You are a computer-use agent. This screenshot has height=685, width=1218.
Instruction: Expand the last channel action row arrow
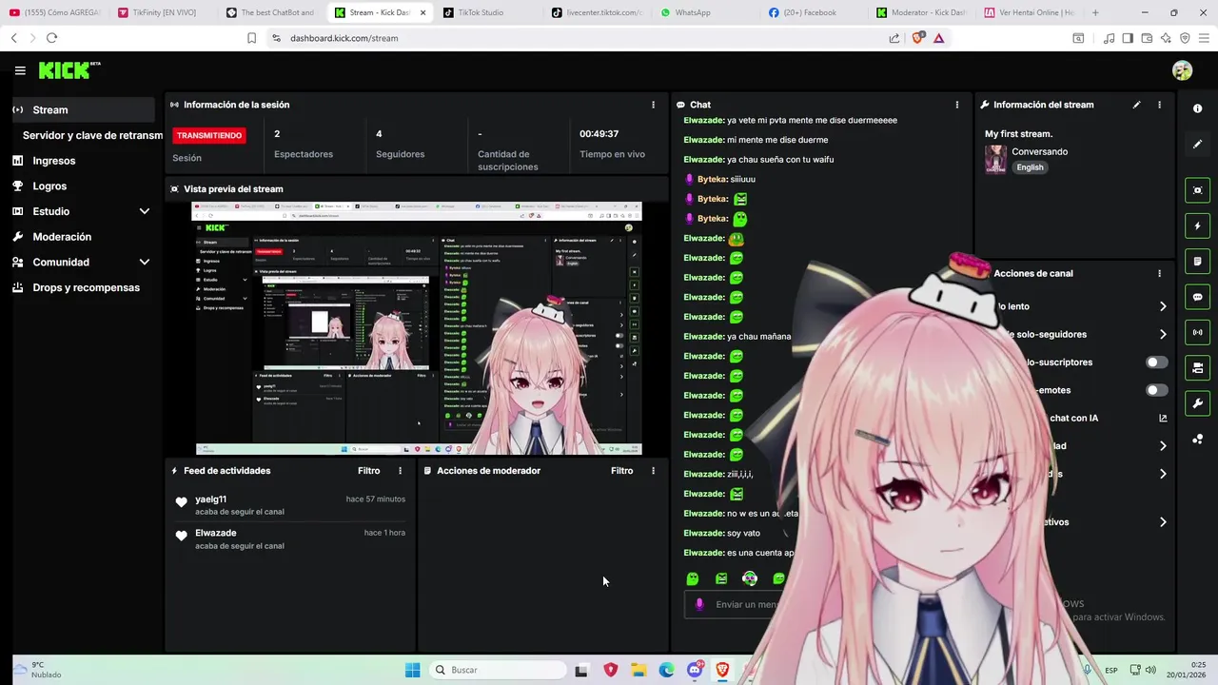1163,521
